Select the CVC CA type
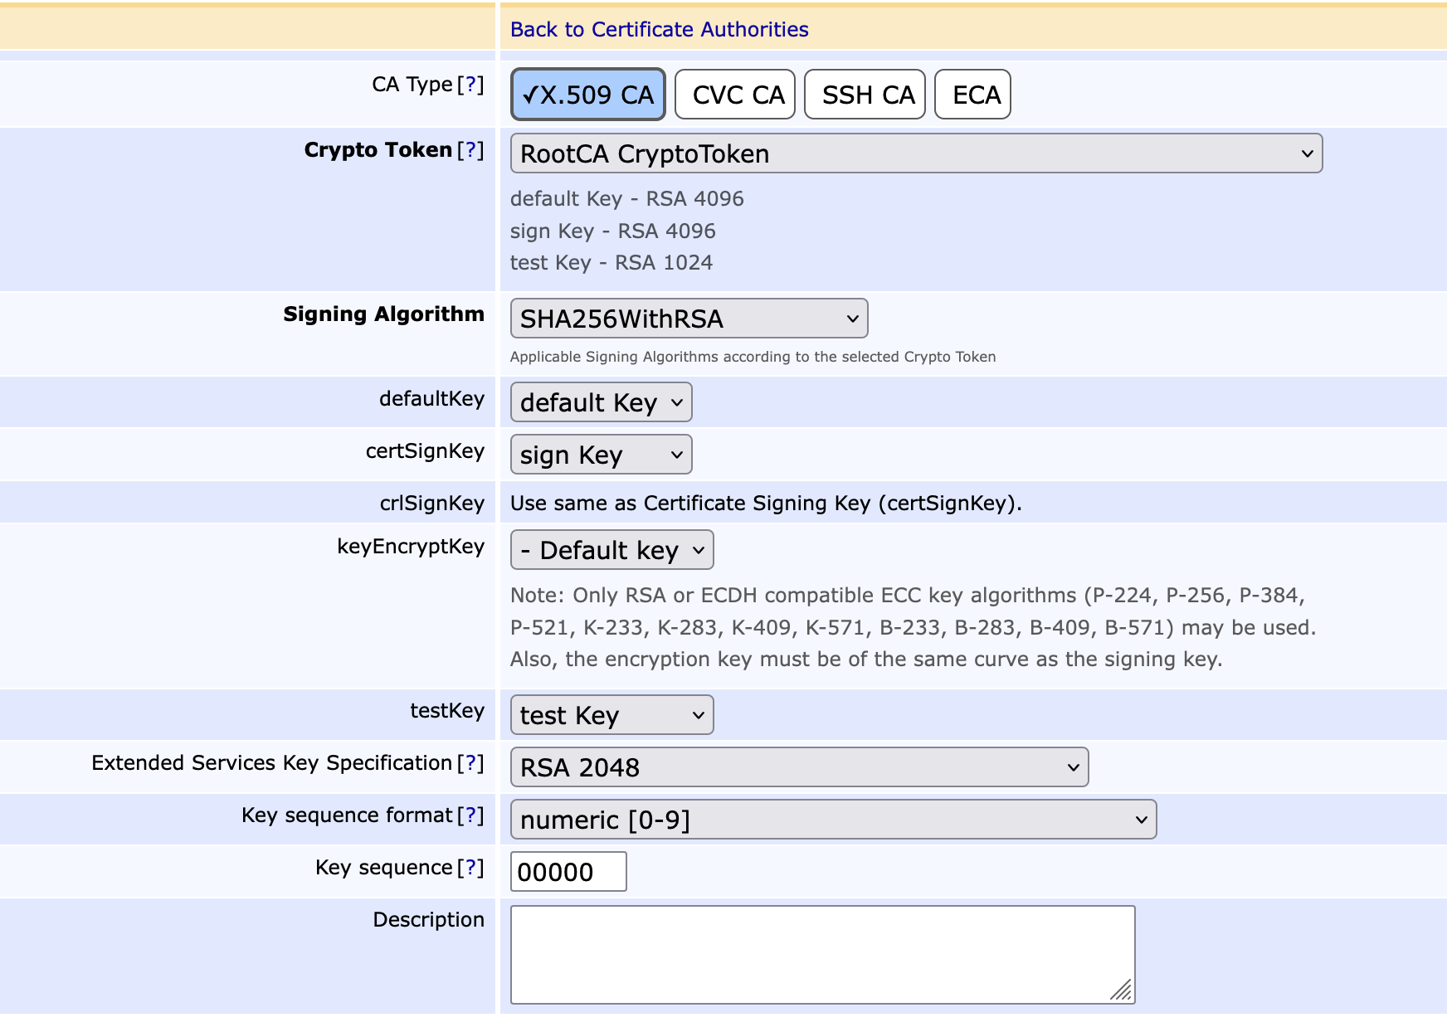The image size is (1447, 1027). pos(735,95)
